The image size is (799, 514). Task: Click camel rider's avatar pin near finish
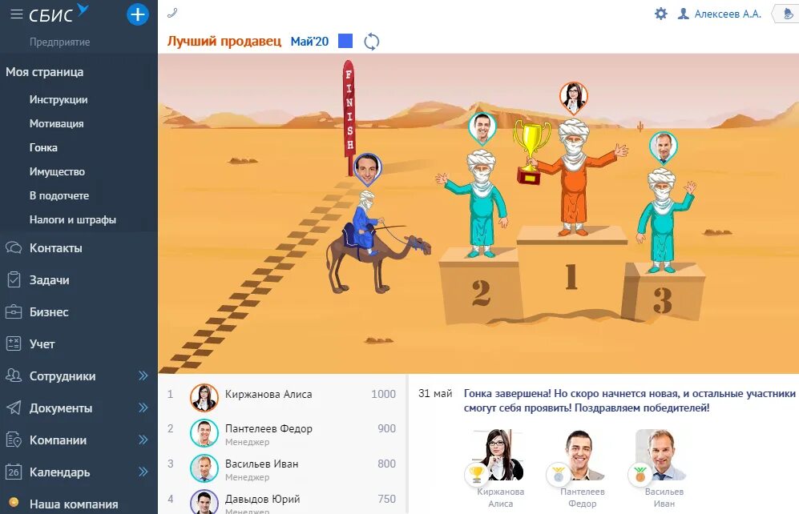pyautogui.click(x=367, y=169)
